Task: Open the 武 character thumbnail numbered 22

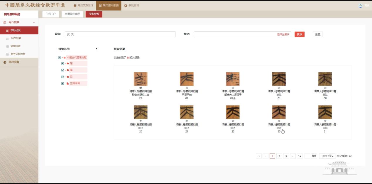Action: click(x=141, y=79)
